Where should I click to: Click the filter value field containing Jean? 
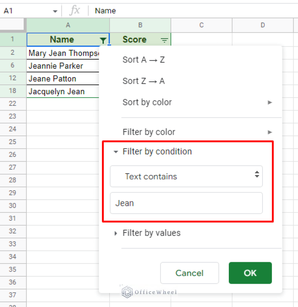[186, 203]
